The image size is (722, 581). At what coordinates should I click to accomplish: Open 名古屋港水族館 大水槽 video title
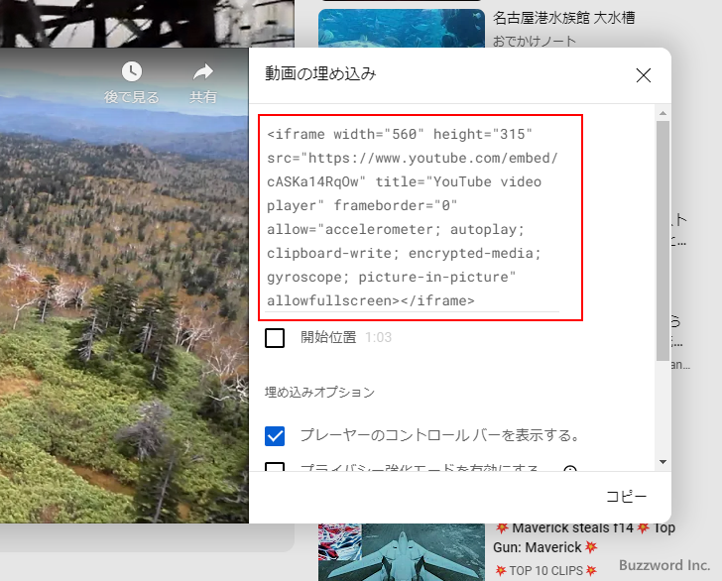[564, 18]
